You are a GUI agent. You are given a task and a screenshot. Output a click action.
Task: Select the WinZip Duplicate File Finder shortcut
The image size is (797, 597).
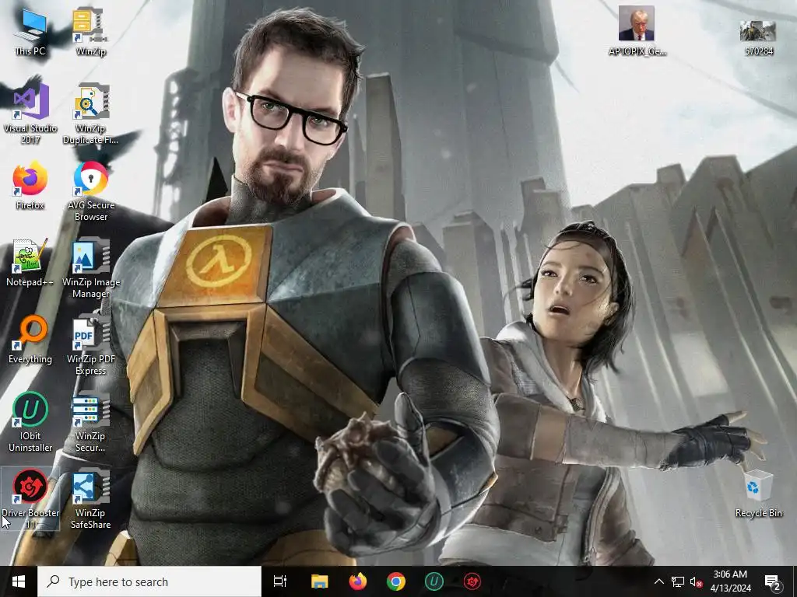tap(90, 115)
